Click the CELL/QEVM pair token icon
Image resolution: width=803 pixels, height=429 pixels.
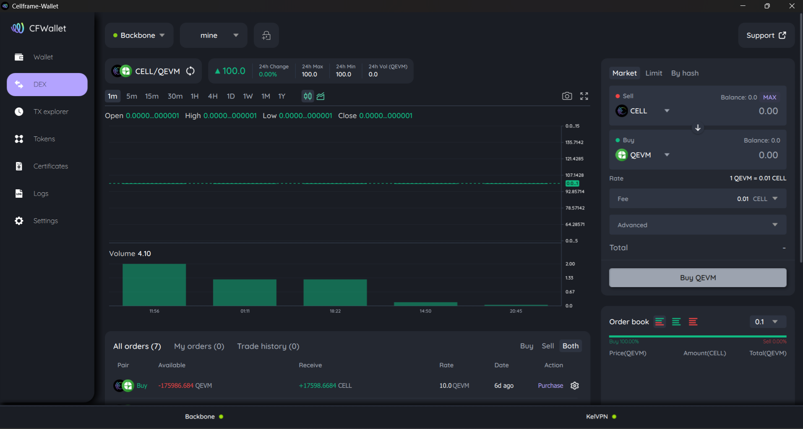(x=122, y=71)
